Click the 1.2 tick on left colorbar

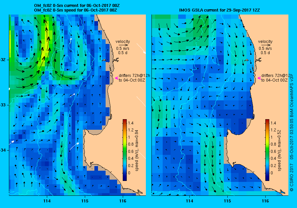point(131,130)
